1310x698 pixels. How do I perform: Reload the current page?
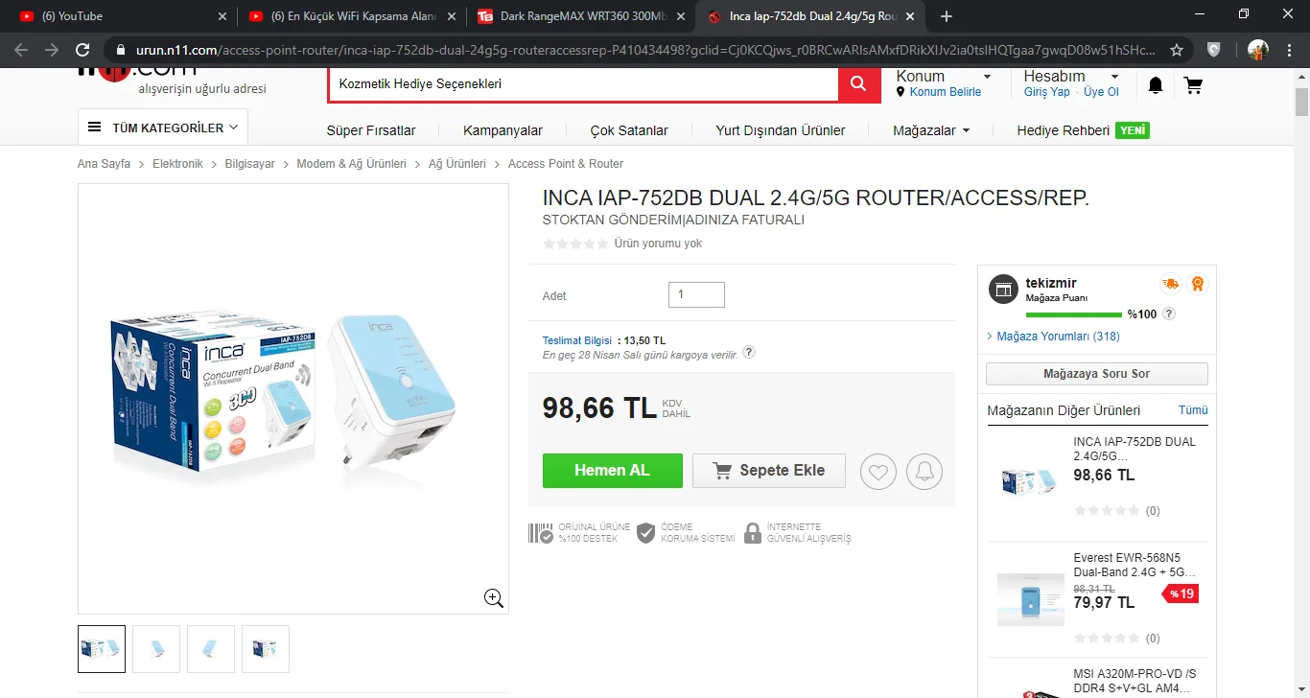(x=82, y=50)
